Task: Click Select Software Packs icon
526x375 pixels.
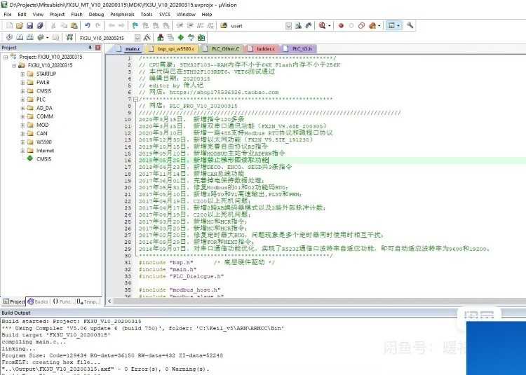Action: click(x=191, y=38)
